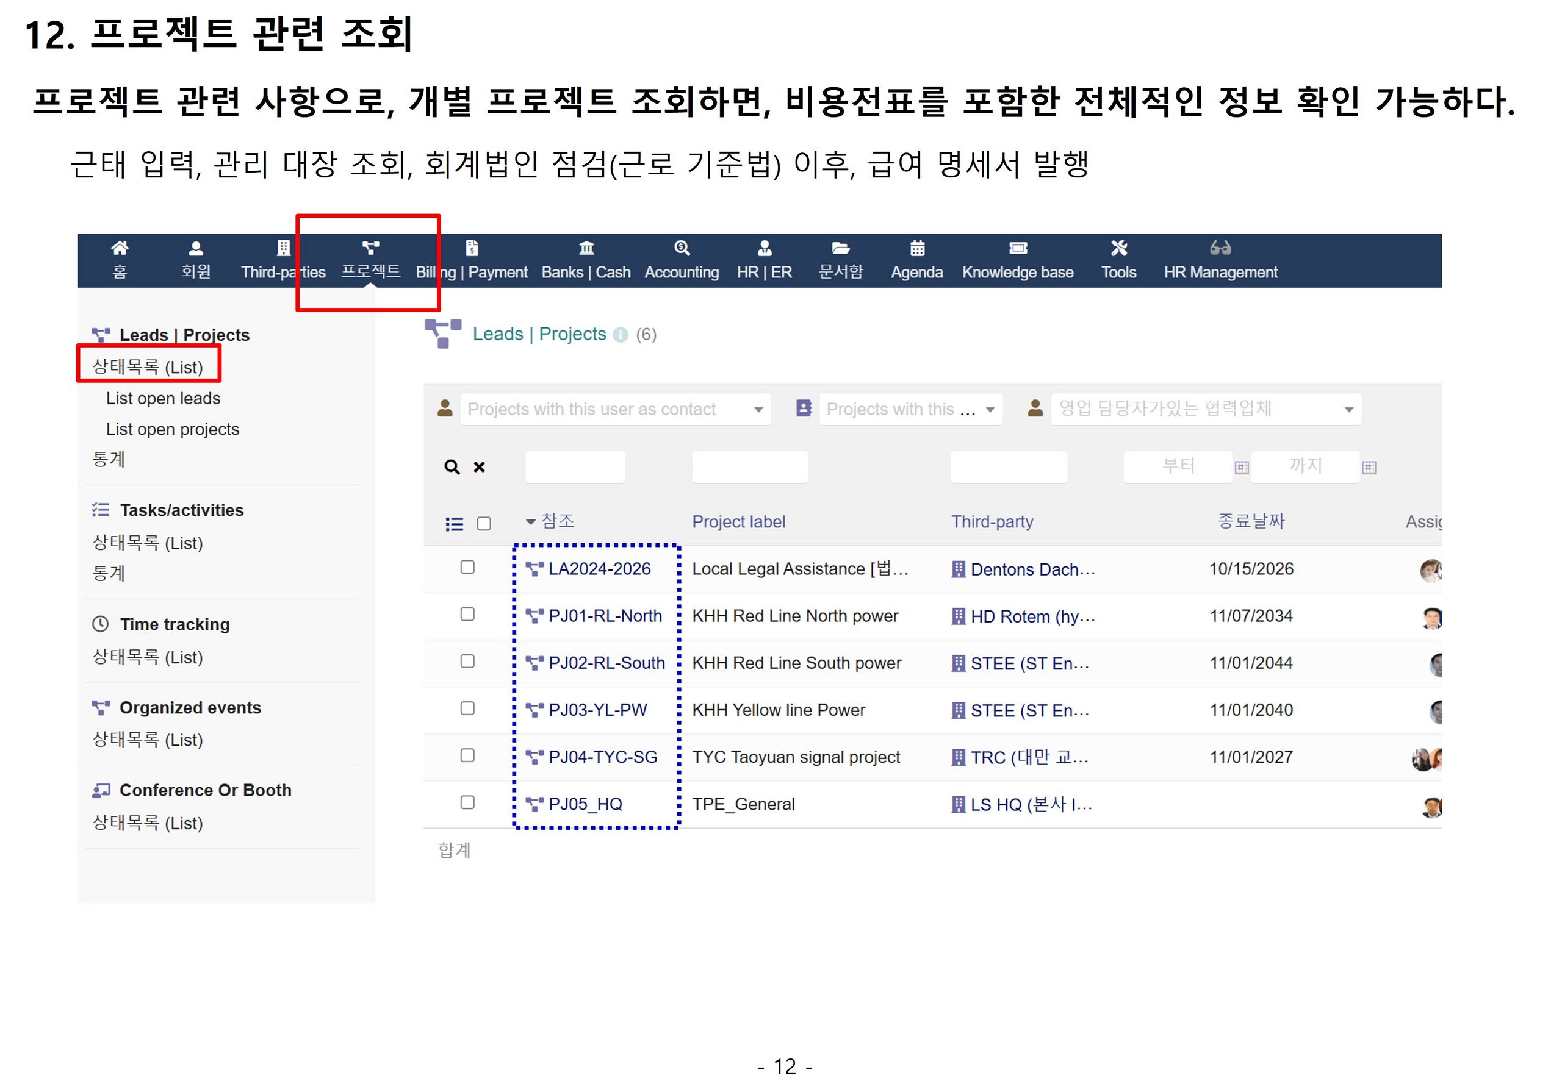
Task: Sort by the 참조 column arrow
Action: (x=531, y=522)
